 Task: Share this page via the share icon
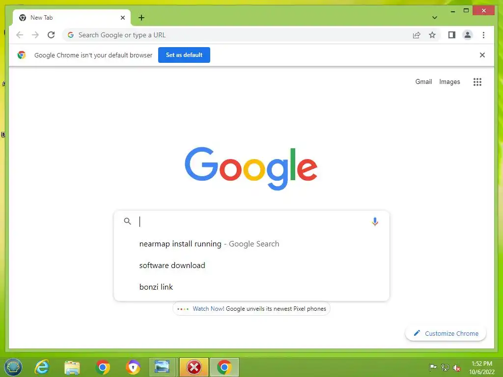tap(417, 35)
